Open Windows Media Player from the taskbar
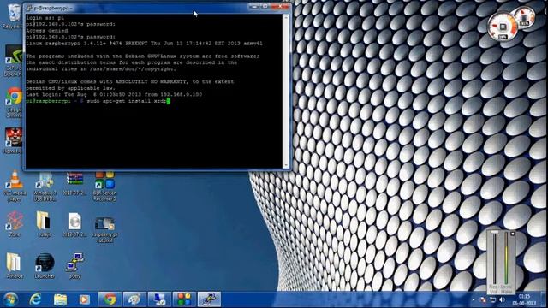This screenshot has width=548, height=308. tap(84, 299)
